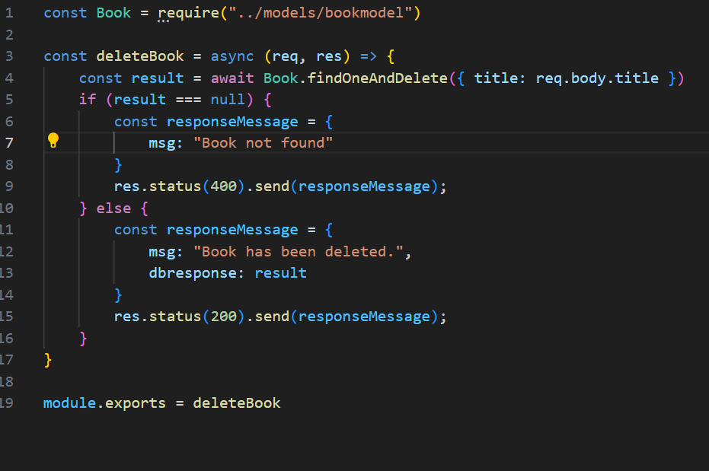
Task: Click "body" in req.body.title
Action: coord(588,78)
